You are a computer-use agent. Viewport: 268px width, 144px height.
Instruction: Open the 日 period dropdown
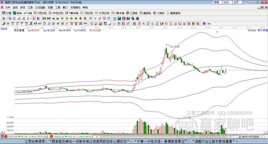(4, 19)
